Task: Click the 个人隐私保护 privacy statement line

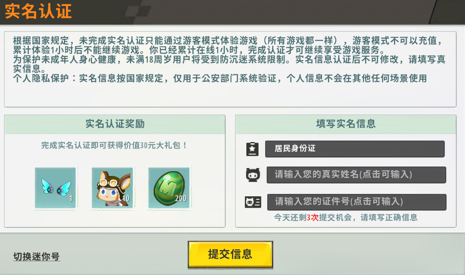Action: tap(220, 78)
